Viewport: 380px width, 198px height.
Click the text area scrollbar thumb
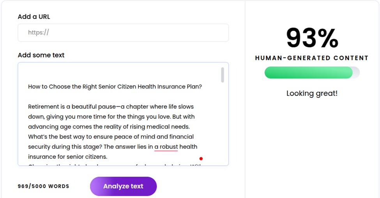(223, 75)
